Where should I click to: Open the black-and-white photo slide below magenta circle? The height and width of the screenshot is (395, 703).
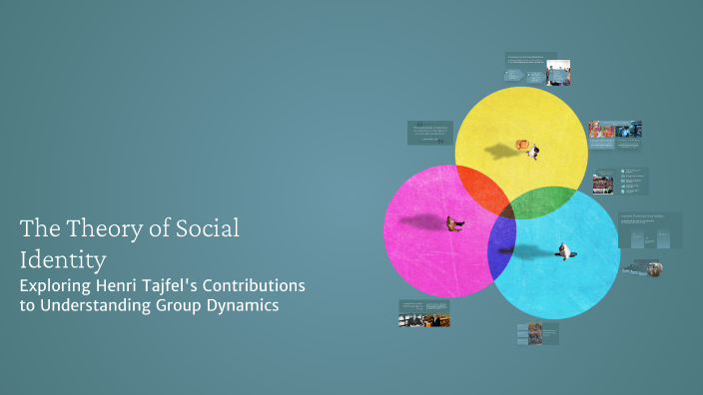(424, 313)
